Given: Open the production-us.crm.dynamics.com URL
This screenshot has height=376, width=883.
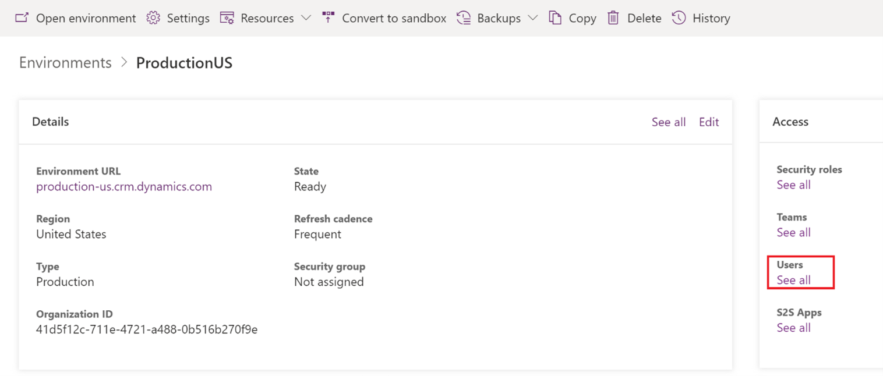Looking at the screenshot, I should tap(124, 187).
